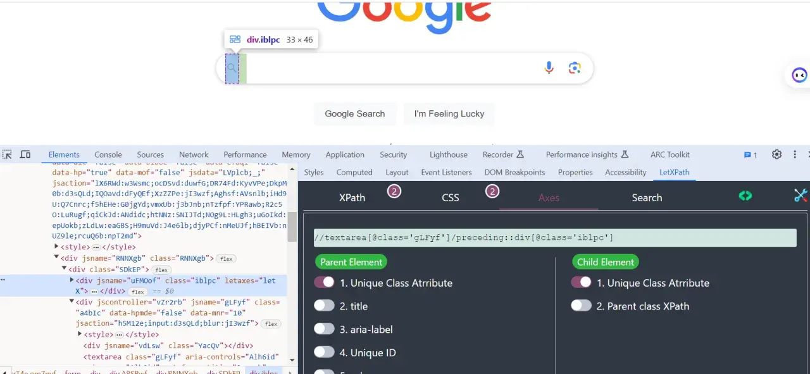Click the Google Search button

[355, 114]
